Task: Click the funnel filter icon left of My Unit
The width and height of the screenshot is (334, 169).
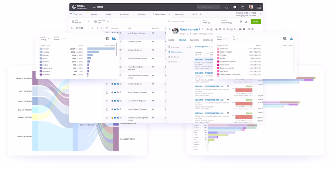Action: pos(71,14)
